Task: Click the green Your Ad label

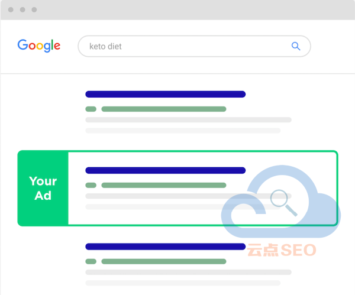Action: pyautogui.click(x=43, y=188)
